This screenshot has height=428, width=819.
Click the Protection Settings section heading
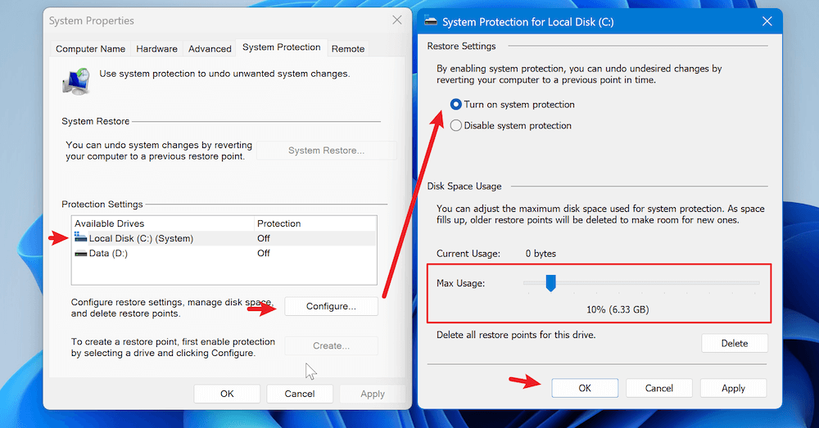coord(102,204)
